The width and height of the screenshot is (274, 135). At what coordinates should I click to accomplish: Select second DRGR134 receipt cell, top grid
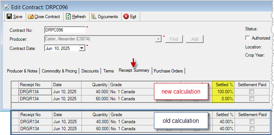pos(35,99)
